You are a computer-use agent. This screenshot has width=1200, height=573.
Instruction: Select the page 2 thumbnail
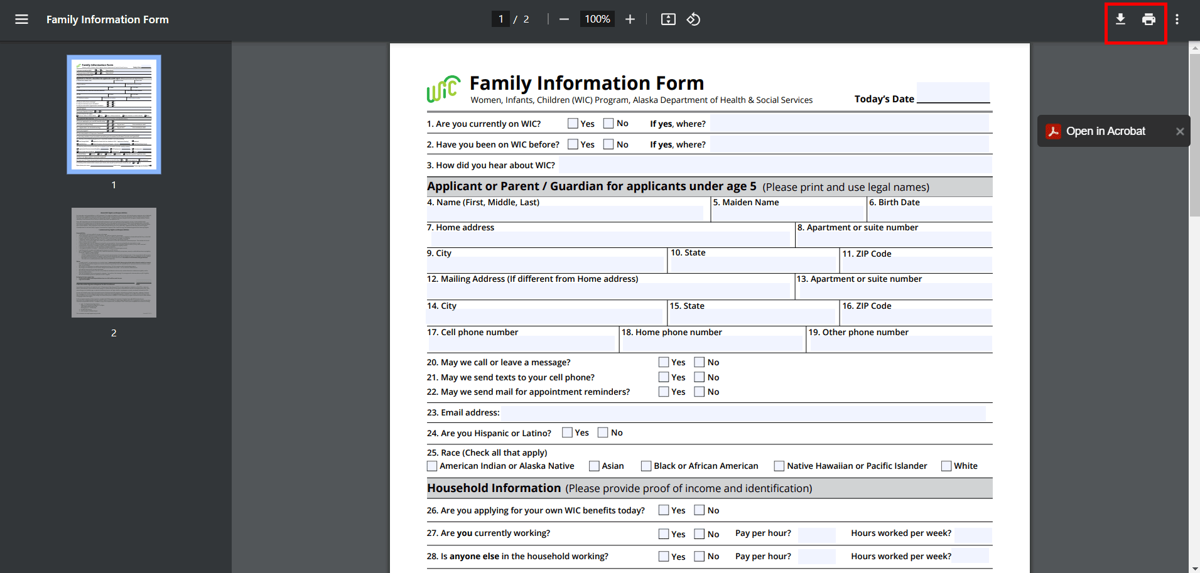point(114,262)
